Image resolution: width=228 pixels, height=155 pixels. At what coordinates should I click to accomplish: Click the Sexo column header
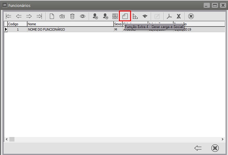pos(118,24)
